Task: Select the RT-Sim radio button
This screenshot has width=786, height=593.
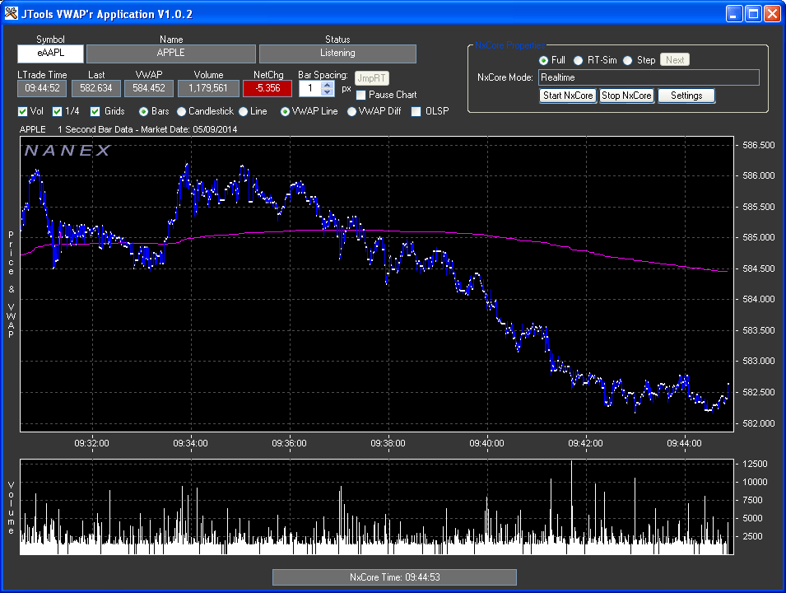Action: pyautogui.click(x=578, y=60)
